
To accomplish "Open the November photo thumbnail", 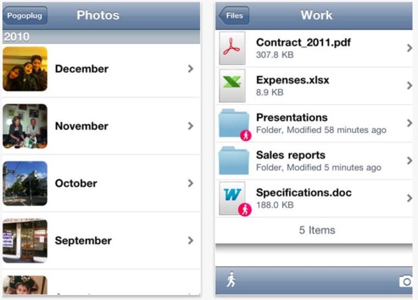I will (25, 126).
